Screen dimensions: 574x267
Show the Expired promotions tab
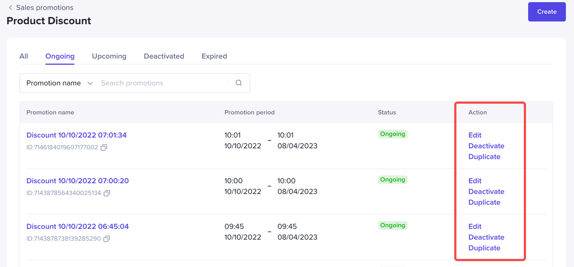click(x=214, y=56)
